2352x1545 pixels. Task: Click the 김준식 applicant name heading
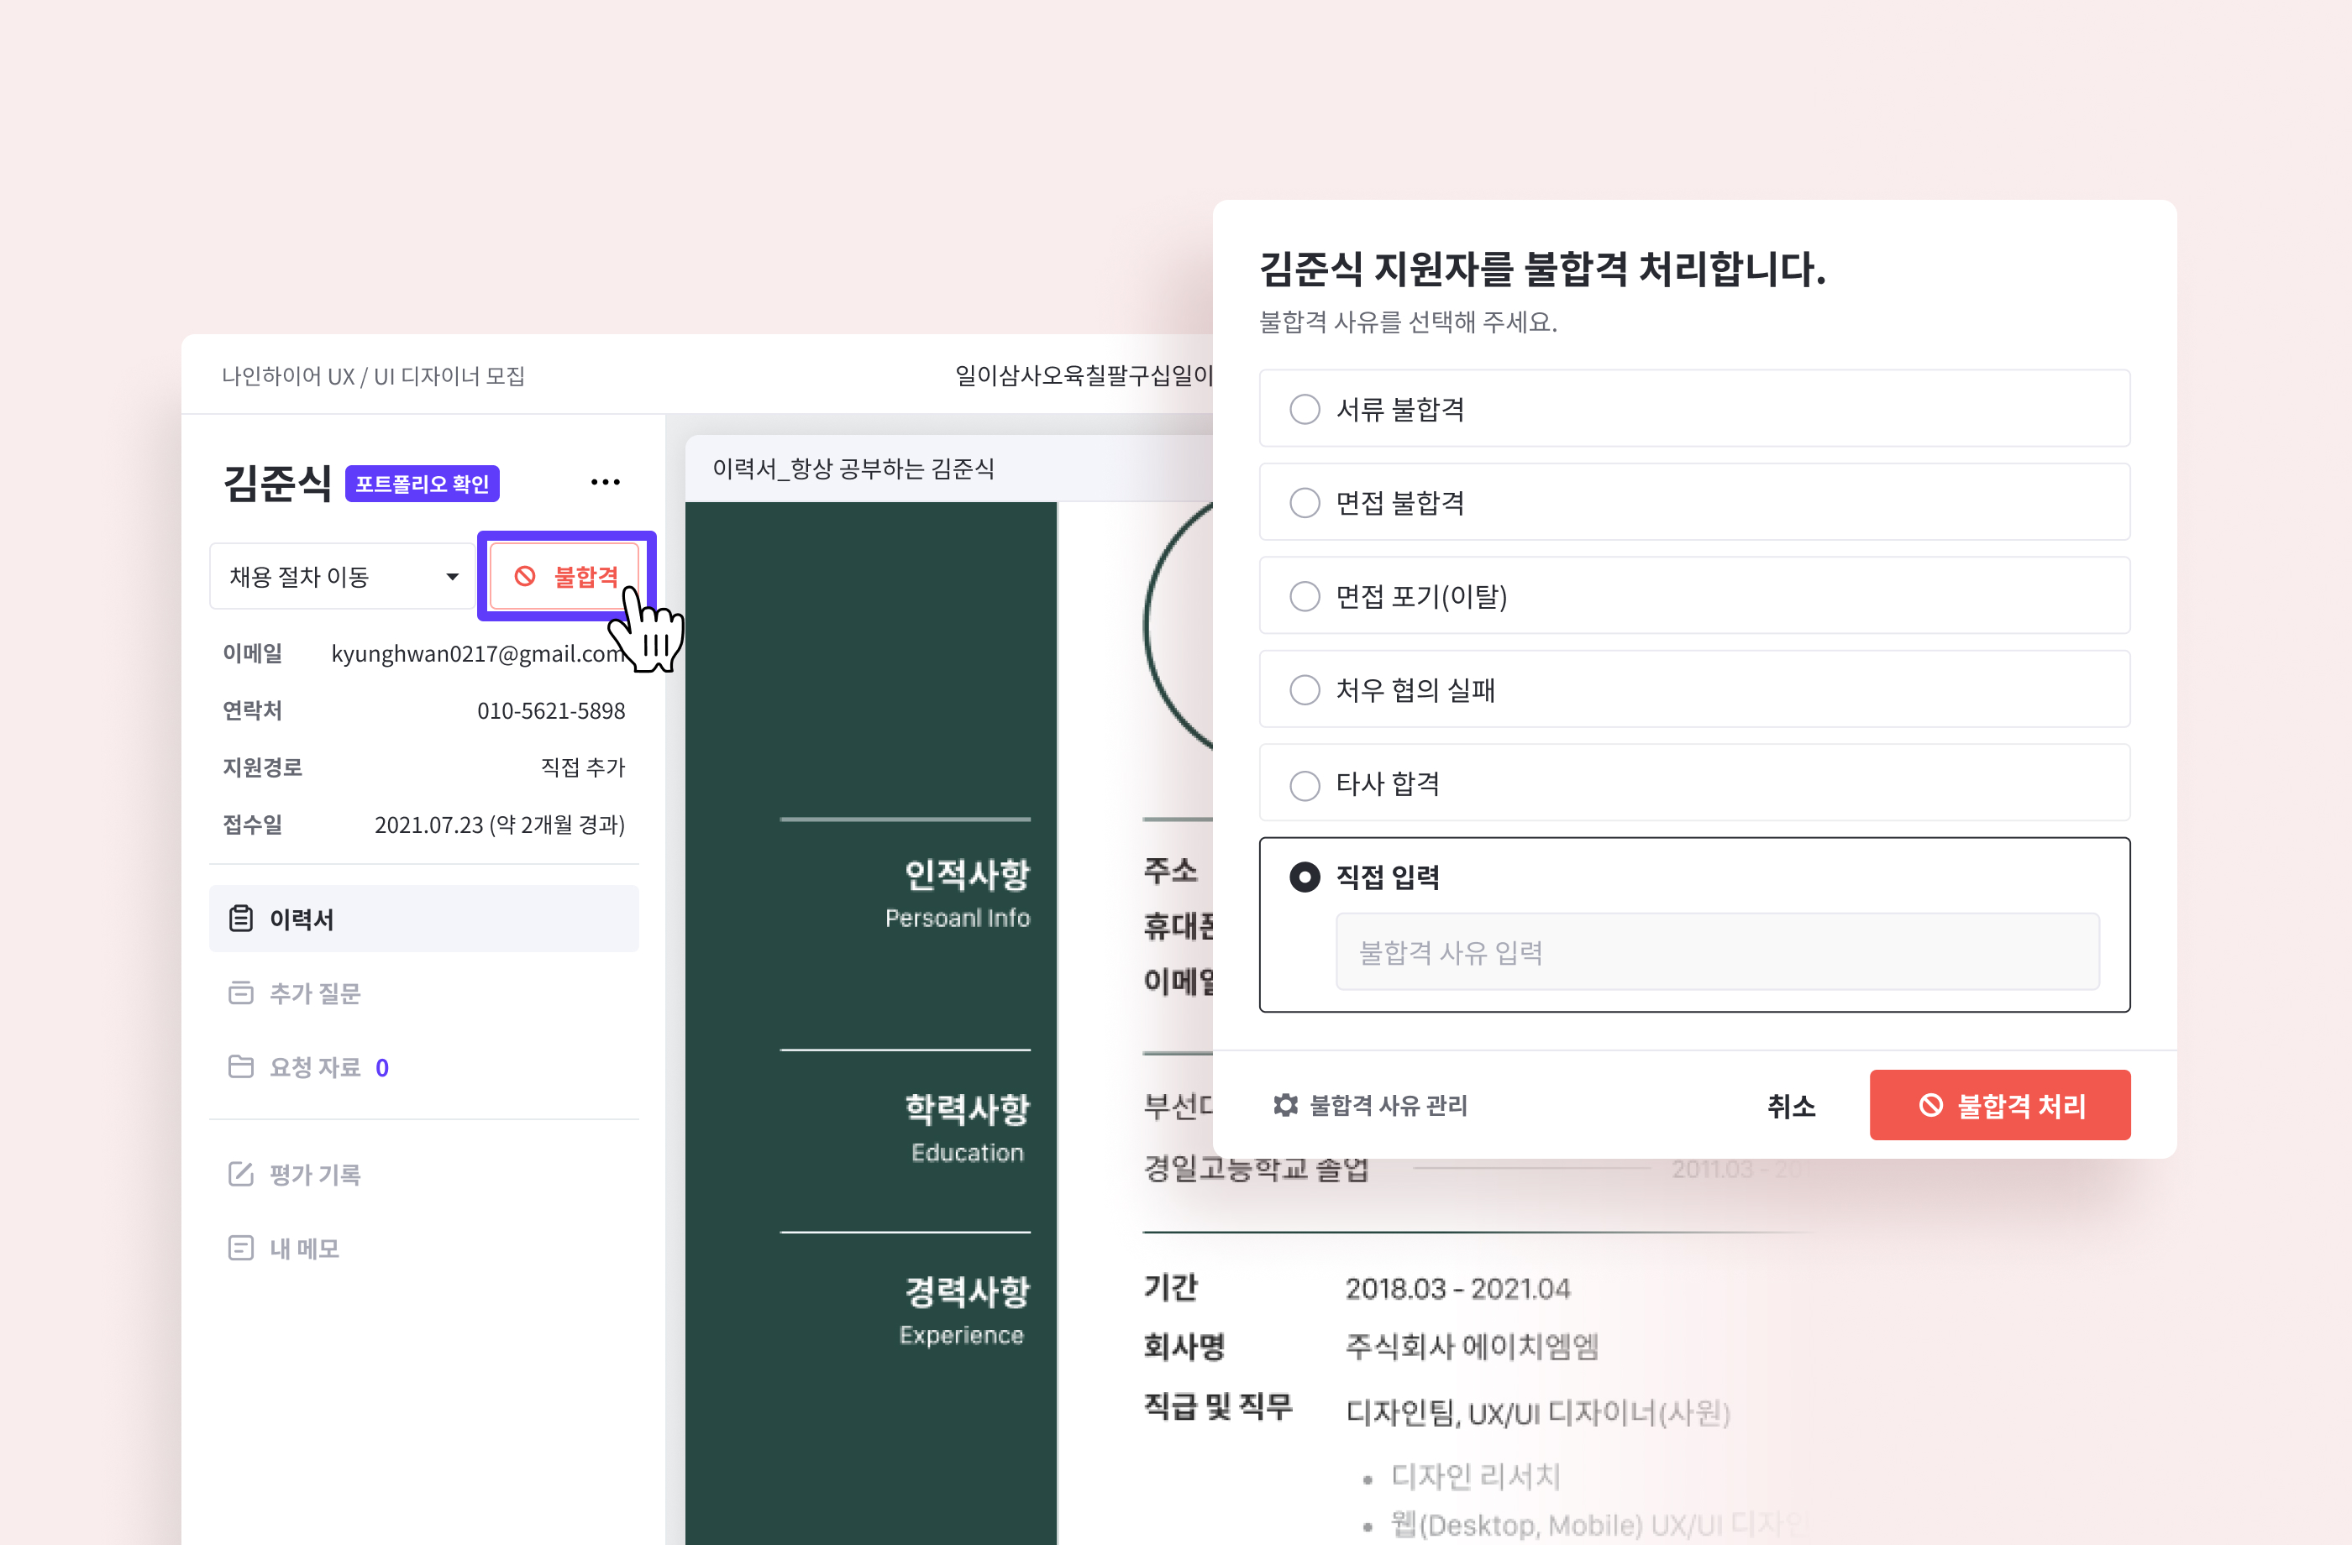coord(278,483)
